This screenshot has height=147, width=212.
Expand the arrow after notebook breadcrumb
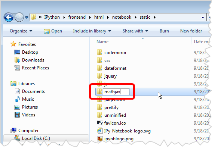tap(136, 18)
